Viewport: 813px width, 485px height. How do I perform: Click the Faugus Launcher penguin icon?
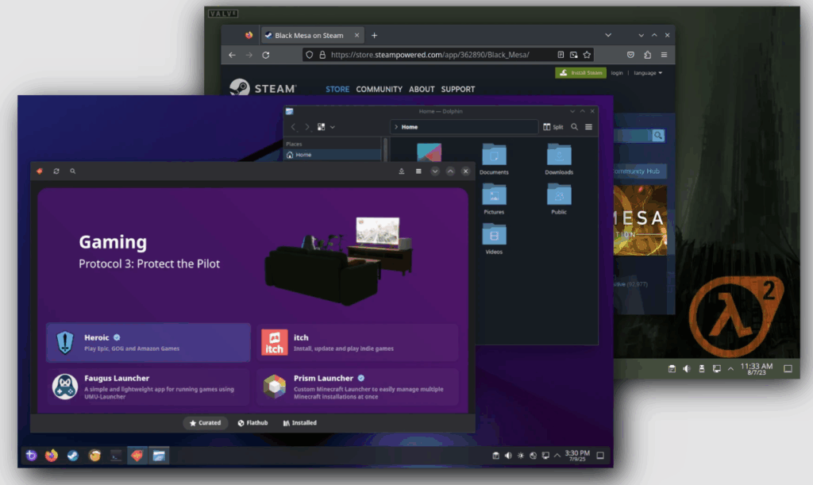coord(65,387)
